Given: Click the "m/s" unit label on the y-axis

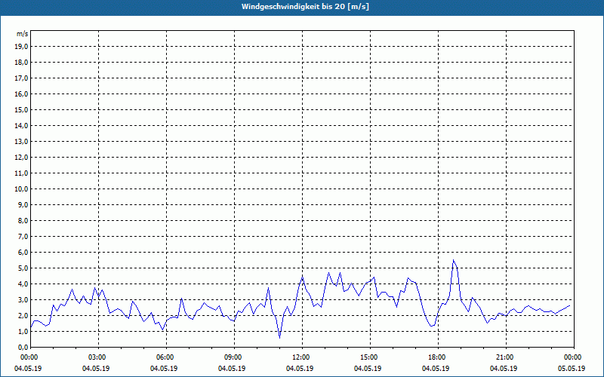Looking at the screenshot, I should [23, 34].
